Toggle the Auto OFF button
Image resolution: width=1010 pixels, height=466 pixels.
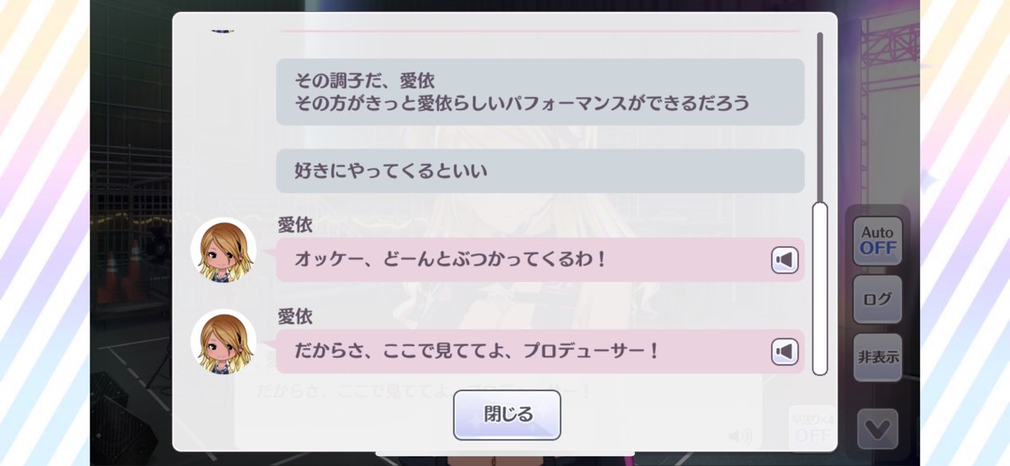[878, 241]
